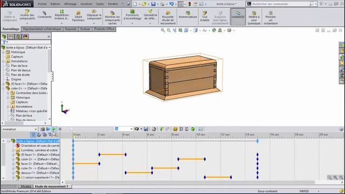Open the Affichage menu

pos(70,4)
